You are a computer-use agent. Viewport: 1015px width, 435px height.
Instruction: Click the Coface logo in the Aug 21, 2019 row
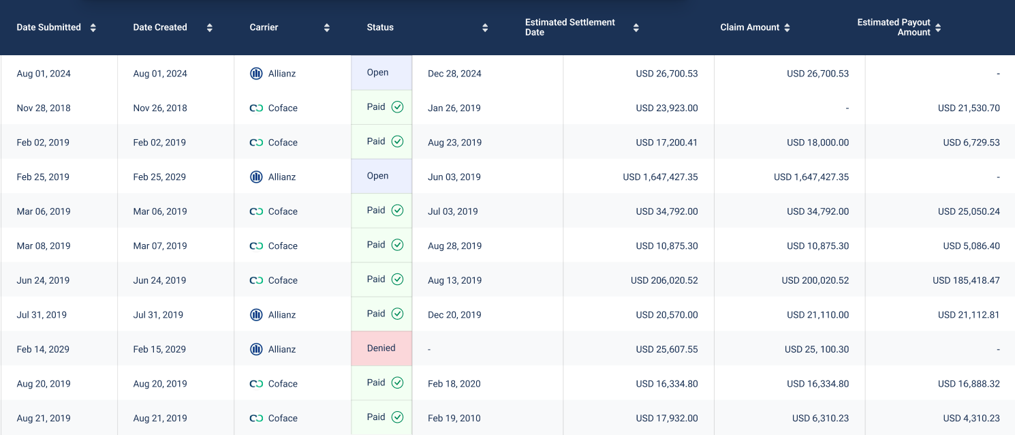(x=256, y=418)
